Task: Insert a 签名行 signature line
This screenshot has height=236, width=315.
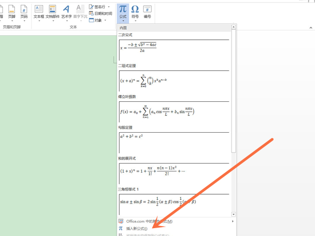Action: point(97,7)
